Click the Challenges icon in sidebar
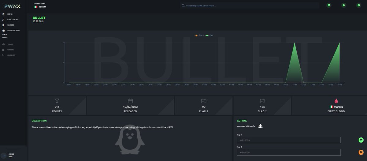Image resolution: width=367 pixels, height=161 pixels. pyautogui.click(x=3, y=20)
